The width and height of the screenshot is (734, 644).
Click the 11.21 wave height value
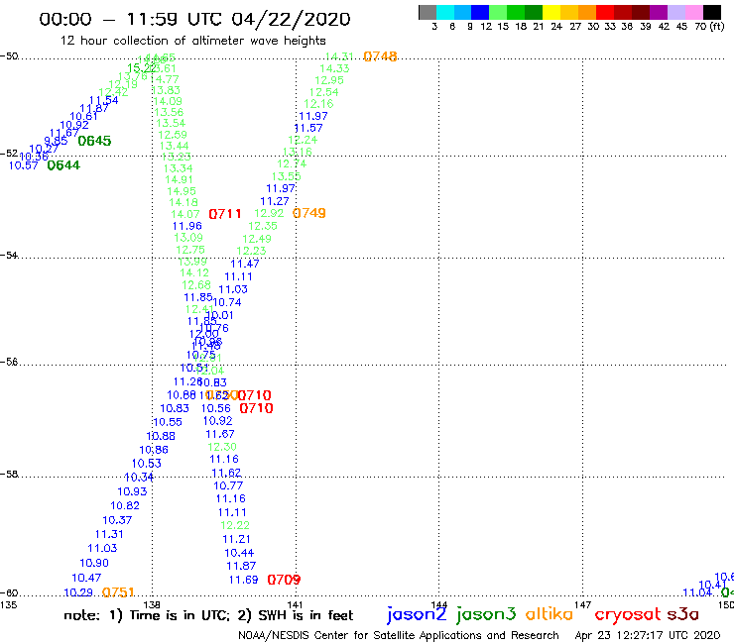(x=236, y=540)
